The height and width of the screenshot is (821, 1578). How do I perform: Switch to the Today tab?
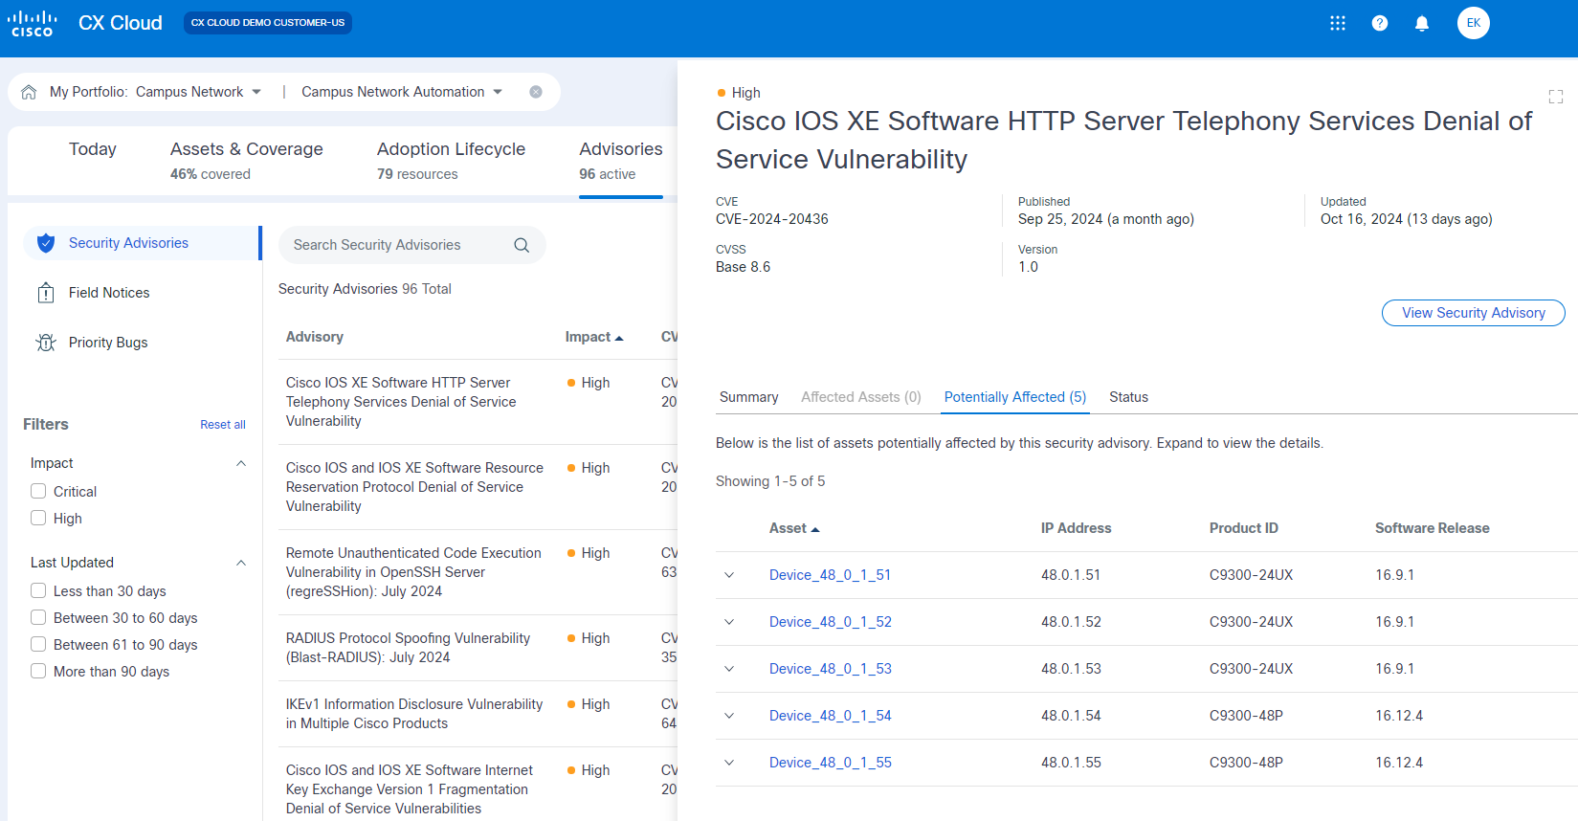click(93, 149)
